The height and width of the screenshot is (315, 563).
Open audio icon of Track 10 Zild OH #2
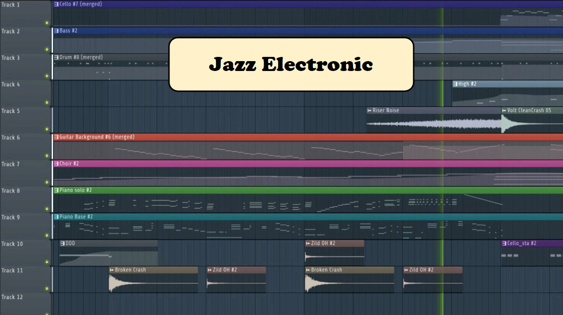coord(308,243)
